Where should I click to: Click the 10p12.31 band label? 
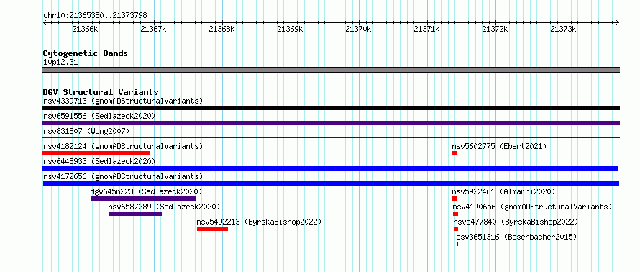[x=60, y=63]
